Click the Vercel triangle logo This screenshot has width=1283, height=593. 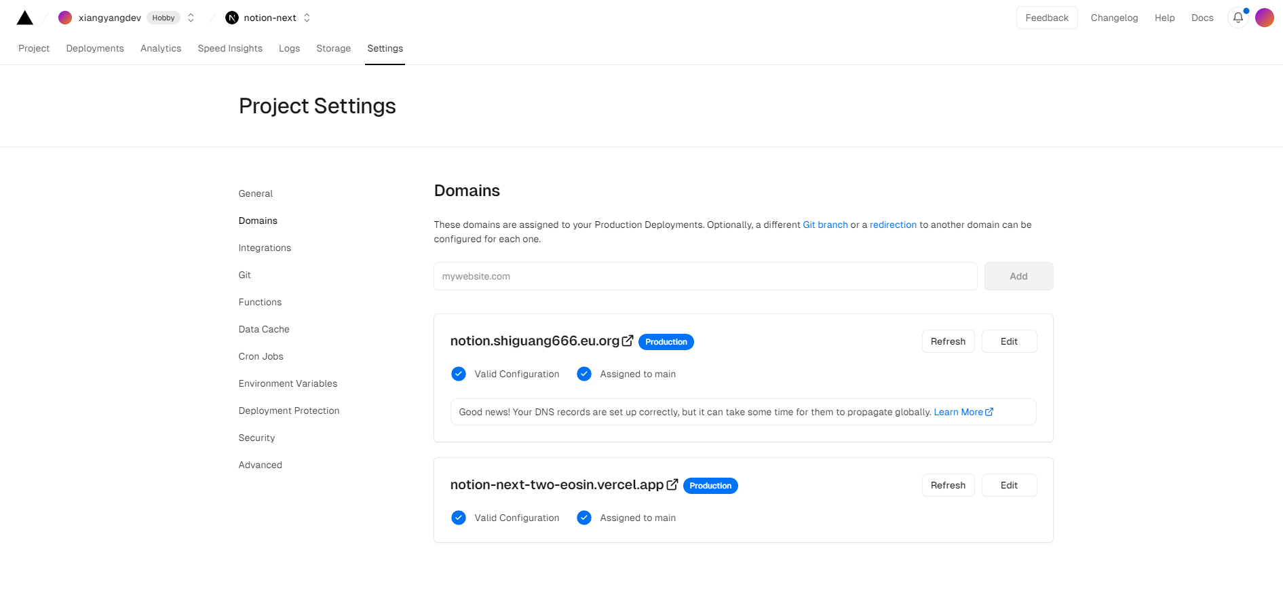pyautogui.click(x=25, y=18)
